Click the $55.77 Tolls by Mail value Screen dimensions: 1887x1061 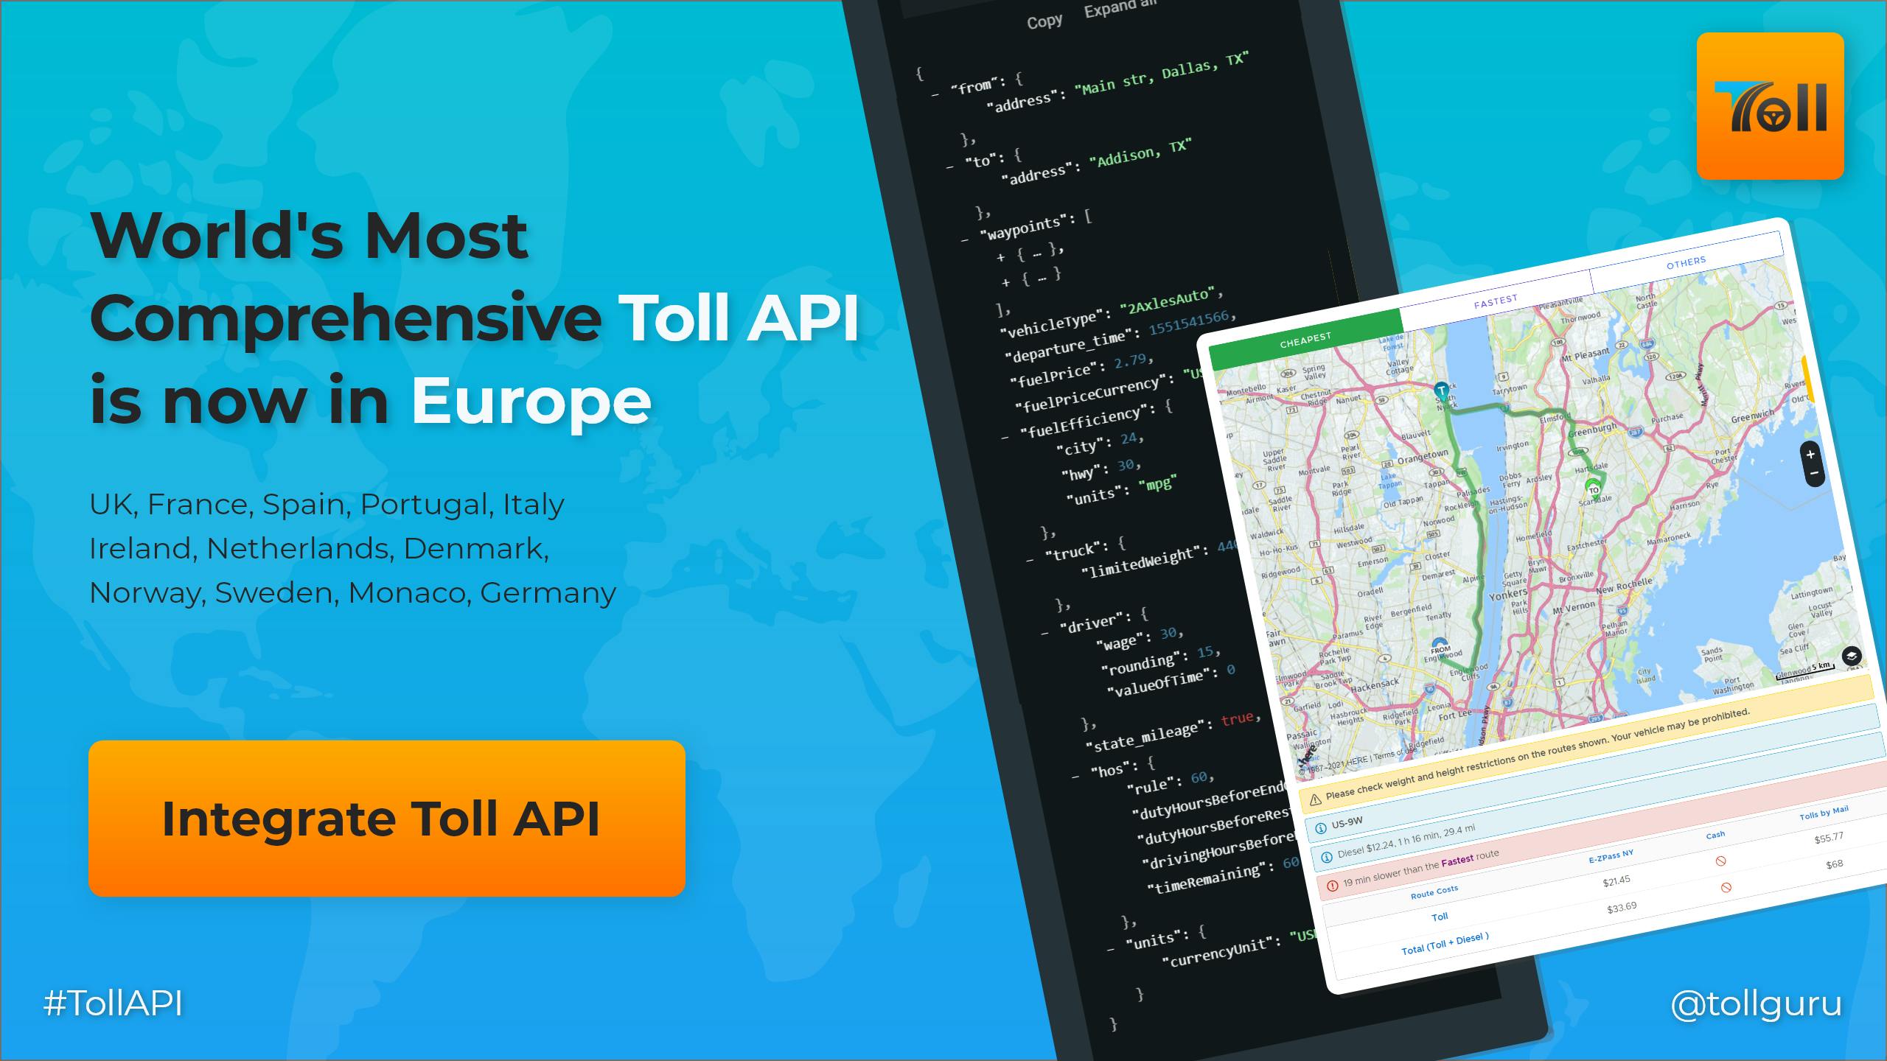pos(1829,838)
